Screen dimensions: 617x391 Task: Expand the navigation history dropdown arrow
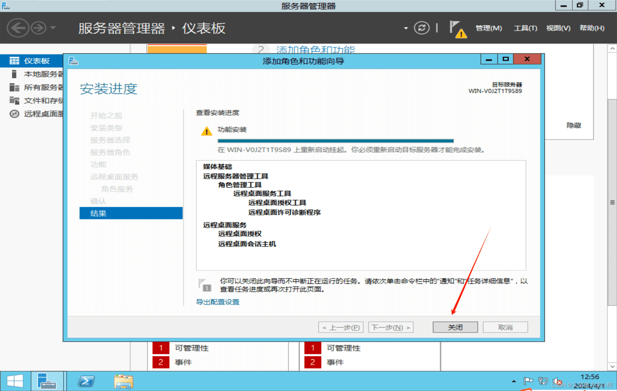[53, 28]
